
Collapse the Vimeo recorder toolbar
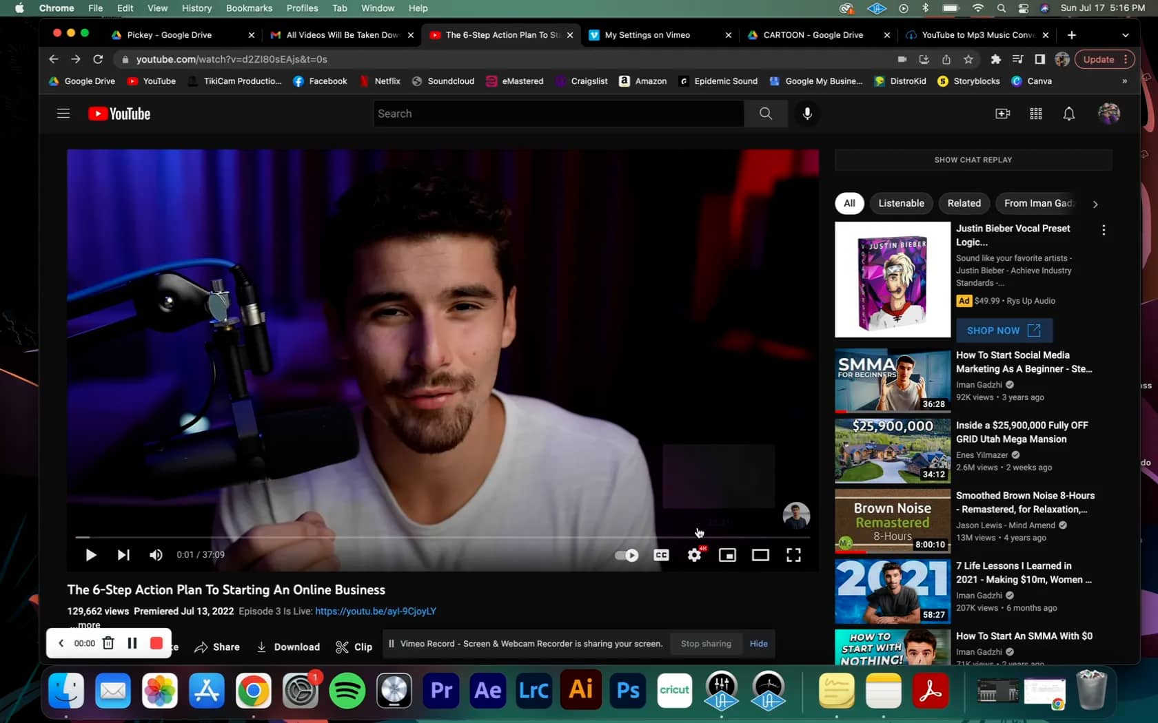tap(61, 643)
